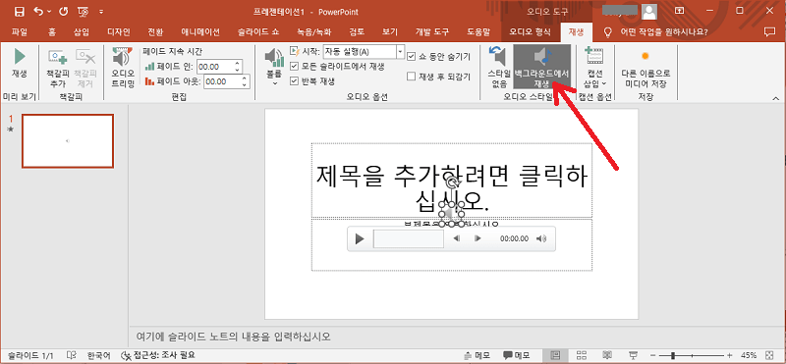Open 접근성: 조사 필요 accessibility checker
This screenshot has width=786, height=364.
[x=157, y=355]
